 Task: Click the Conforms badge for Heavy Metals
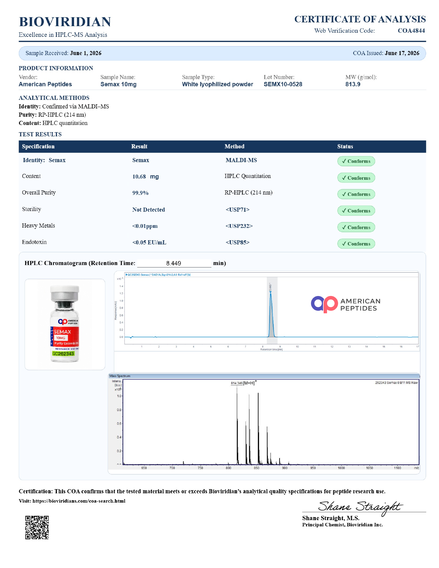(356, 227)
